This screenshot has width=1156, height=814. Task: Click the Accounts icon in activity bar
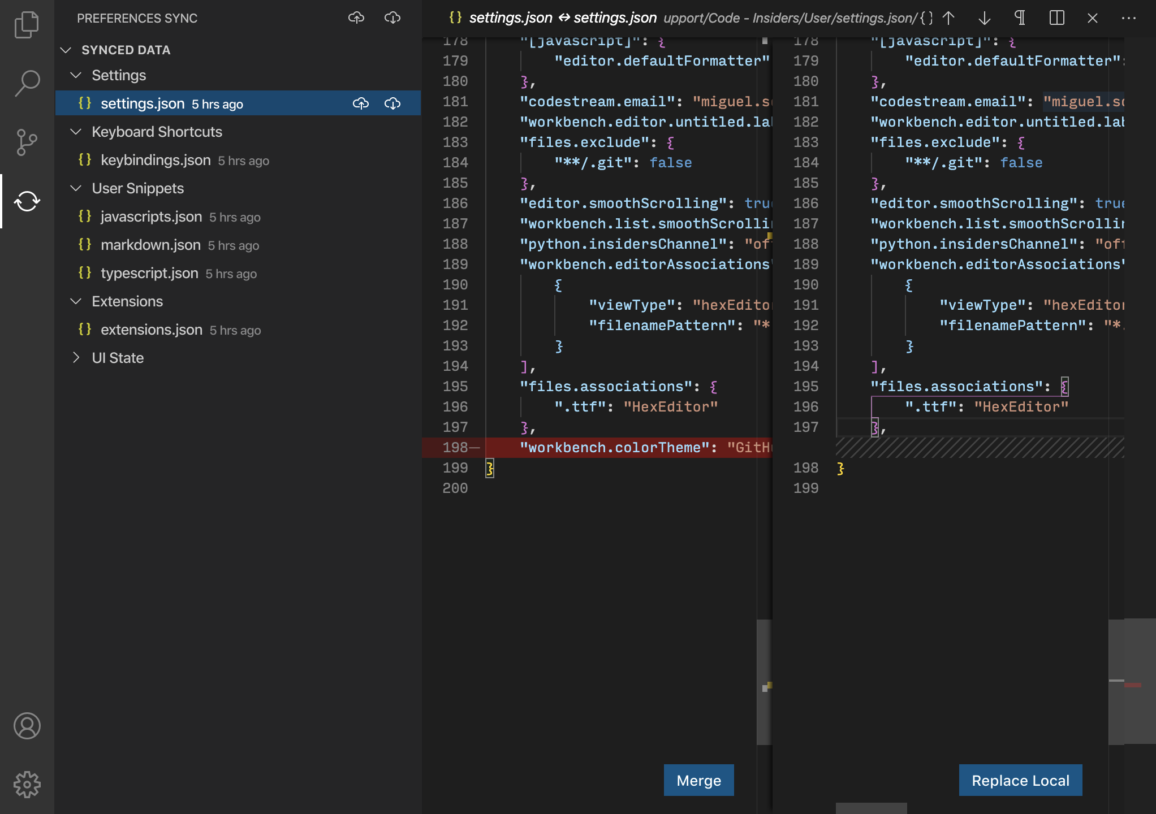tap(27, 726)
